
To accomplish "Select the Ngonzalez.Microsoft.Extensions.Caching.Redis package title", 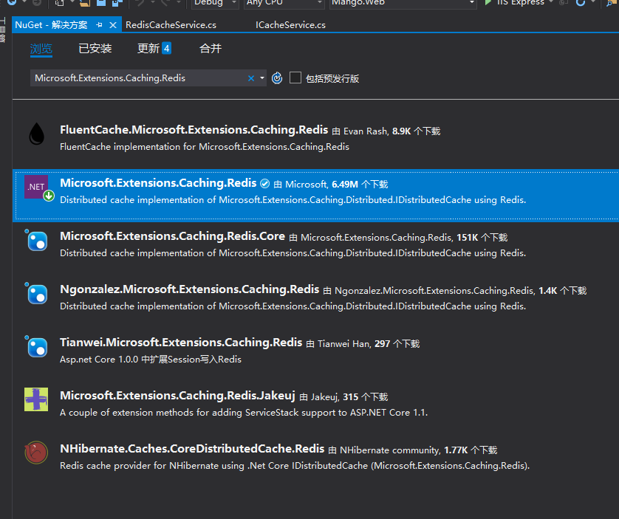I will [x=189, y=289].
